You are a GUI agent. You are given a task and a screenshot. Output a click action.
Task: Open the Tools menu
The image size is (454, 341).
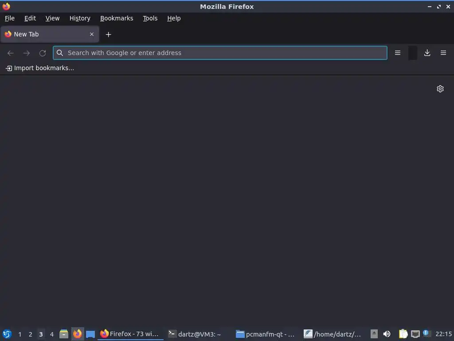pos(150,18)
